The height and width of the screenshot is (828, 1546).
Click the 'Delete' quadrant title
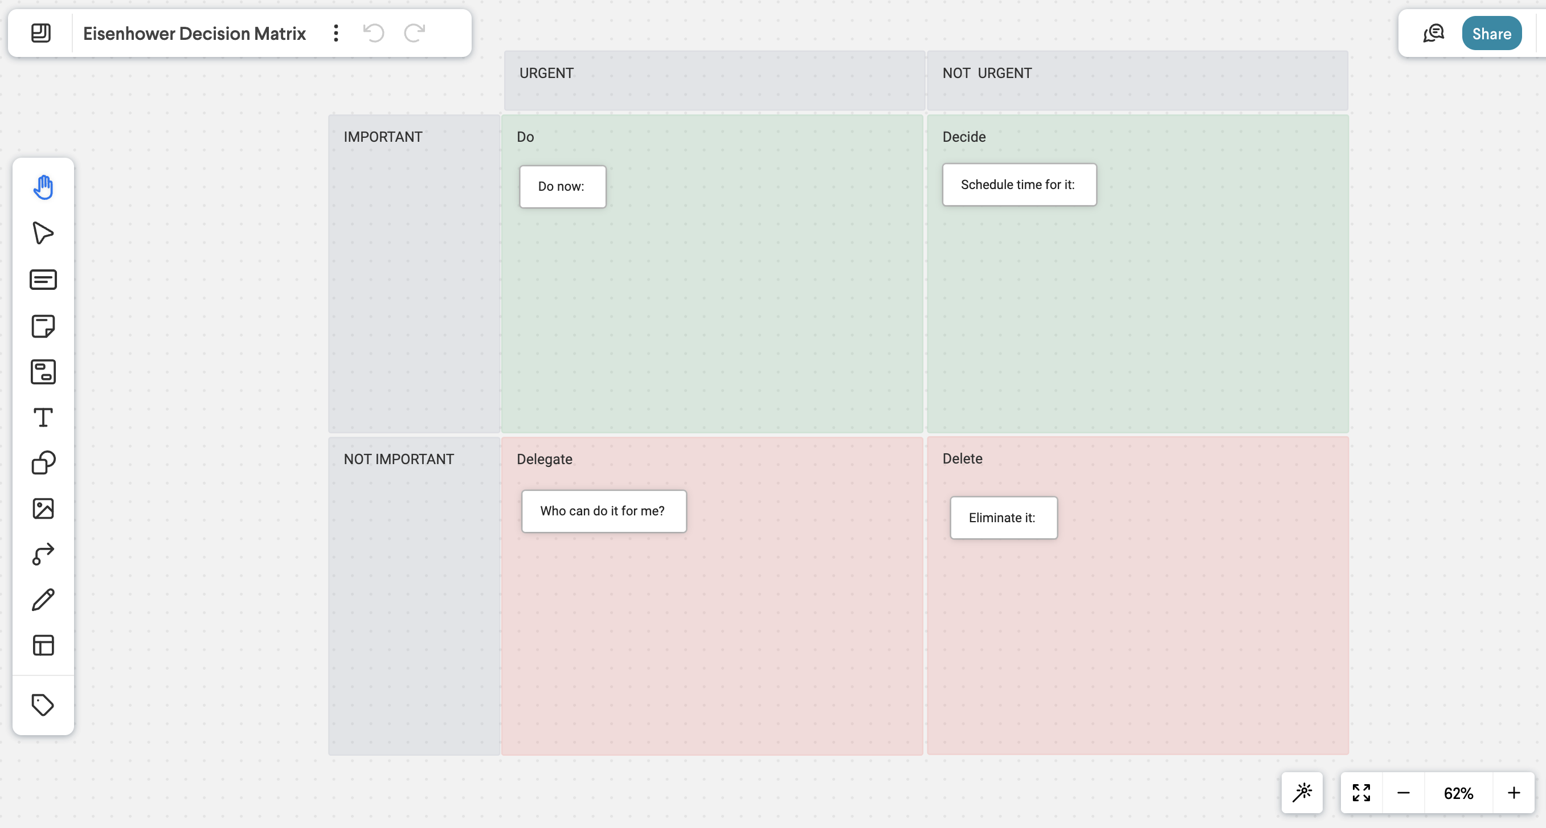[x=962, y=458]
